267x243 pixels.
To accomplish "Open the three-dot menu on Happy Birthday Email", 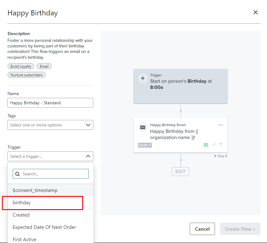I will point(220,125).
